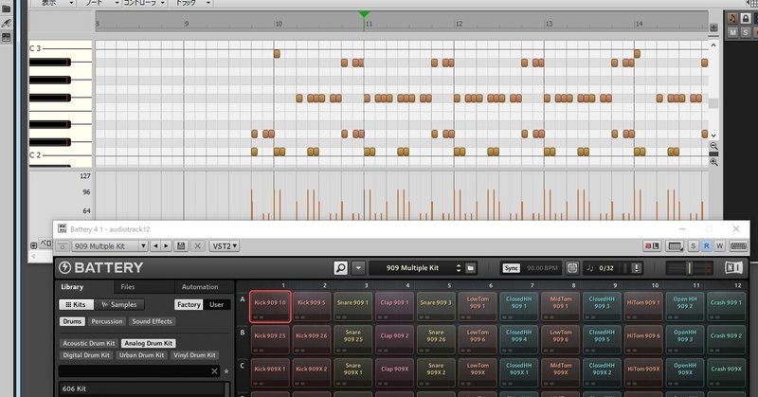Switch library to Factory content
The width and height of the screenshot is (758, 397).
(189, 305)
